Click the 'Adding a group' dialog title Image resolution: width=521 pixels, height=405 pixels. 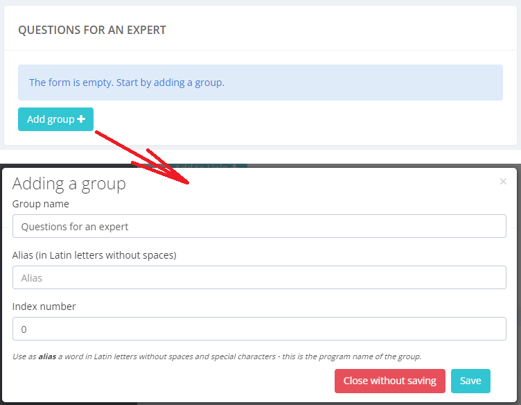pyautogui.click(x=69, y=184)
